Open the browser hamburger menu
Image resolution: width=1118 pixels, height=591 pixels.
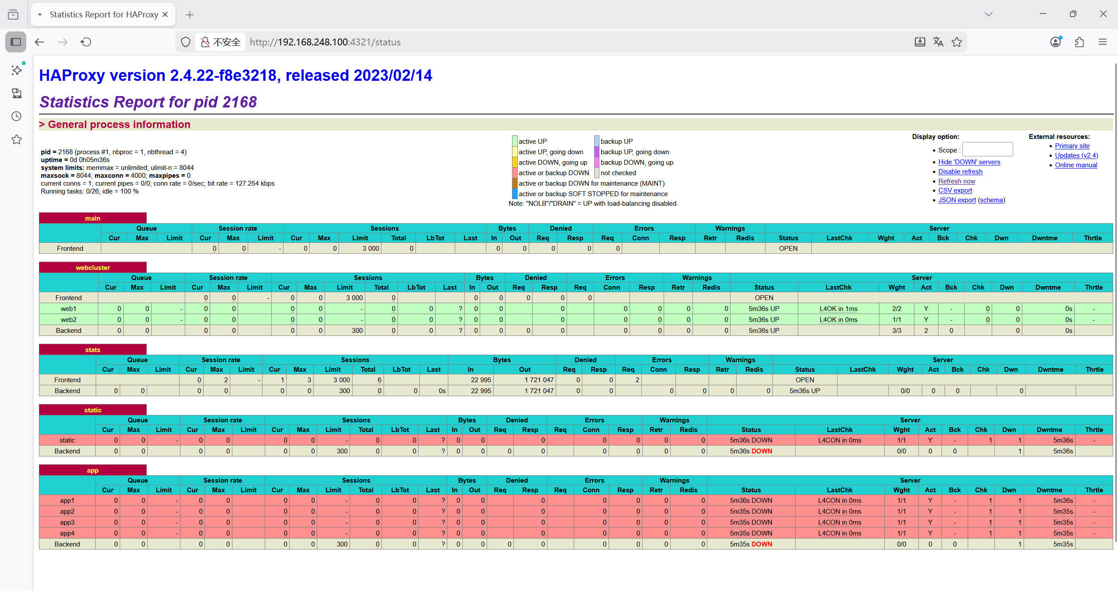1102,42
